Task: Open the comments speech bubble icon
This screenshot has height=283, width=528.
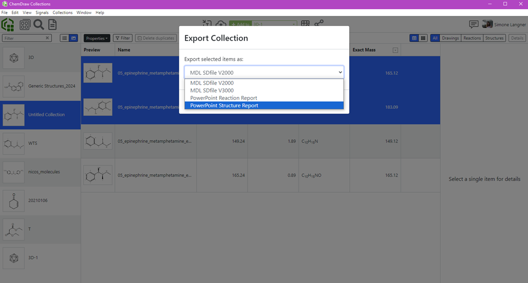Action: pyautogui.click(x=474, y=24)
